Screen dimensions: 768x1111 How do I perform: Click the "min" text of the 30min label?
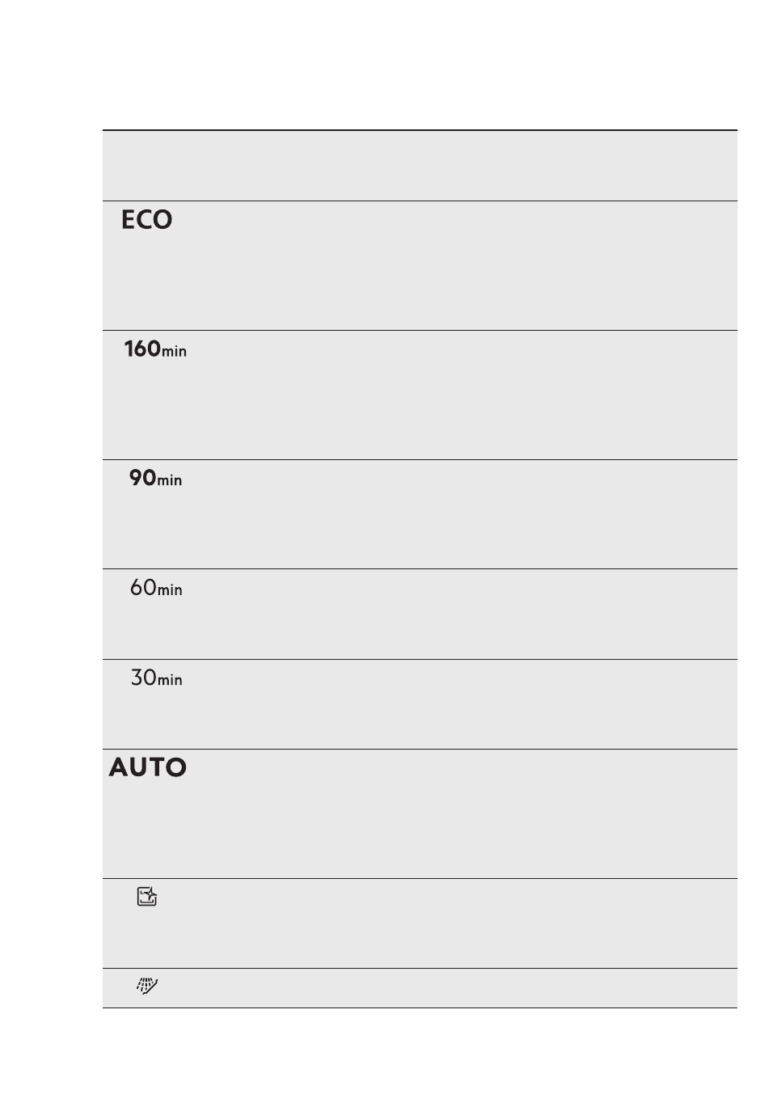point(171,680)
